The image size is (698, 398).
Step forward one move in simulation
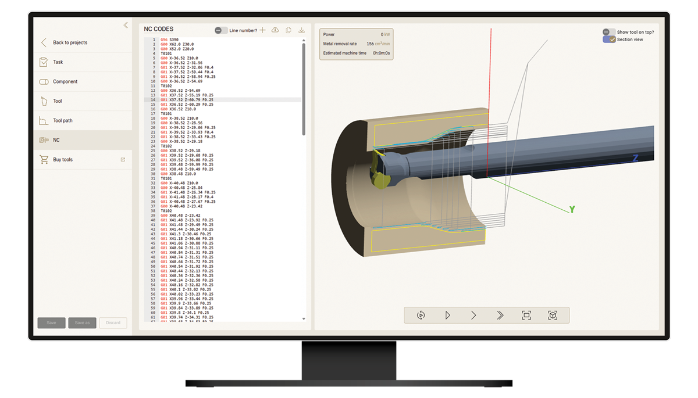click(x=473, y=315)
